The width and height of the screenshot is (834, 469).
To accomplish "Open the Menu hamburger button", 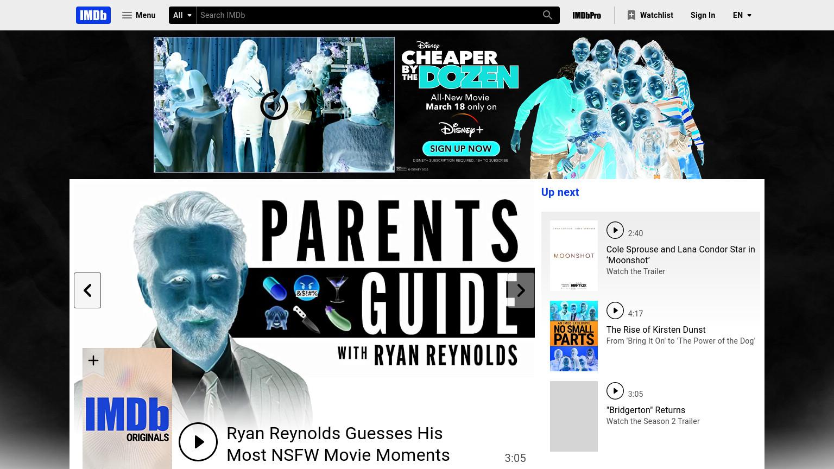I will click(x=139, y=15).
